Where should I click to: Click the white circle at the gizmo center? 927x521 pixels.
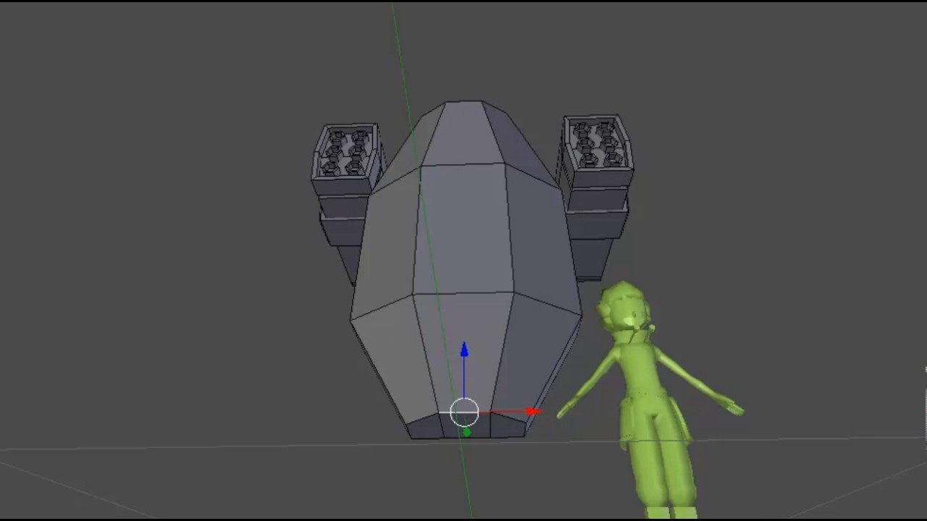pyautogui.click(x=464, y=412)
